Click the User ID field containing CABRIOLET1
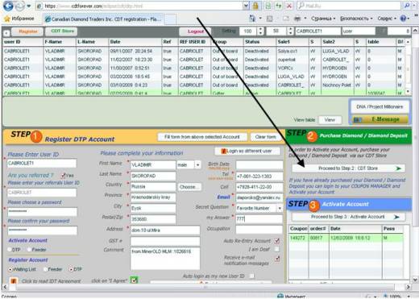This screenshot has width=419, height=299. [42, 164]
